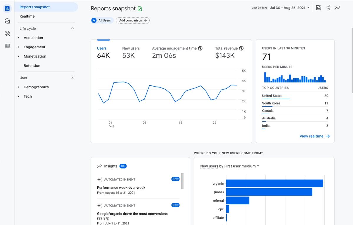This screenshot has height=225, width=353.
Task: Select Realtime in the navigation menu
Action: [x=27, y=16]
